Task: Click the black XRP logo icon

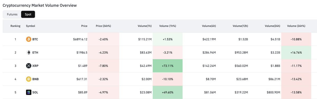Action: click(29, 66)
